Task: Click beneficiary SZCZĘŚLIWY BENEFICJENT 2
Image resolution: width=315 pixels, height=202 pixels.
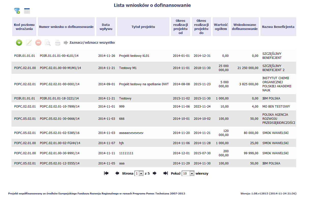Action: [273, 68]
